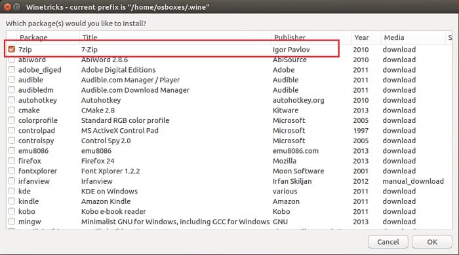Viewport: 459px width, 255px height.
Task: Check the fontxplorer checkbox
Action: click(11, 171)
